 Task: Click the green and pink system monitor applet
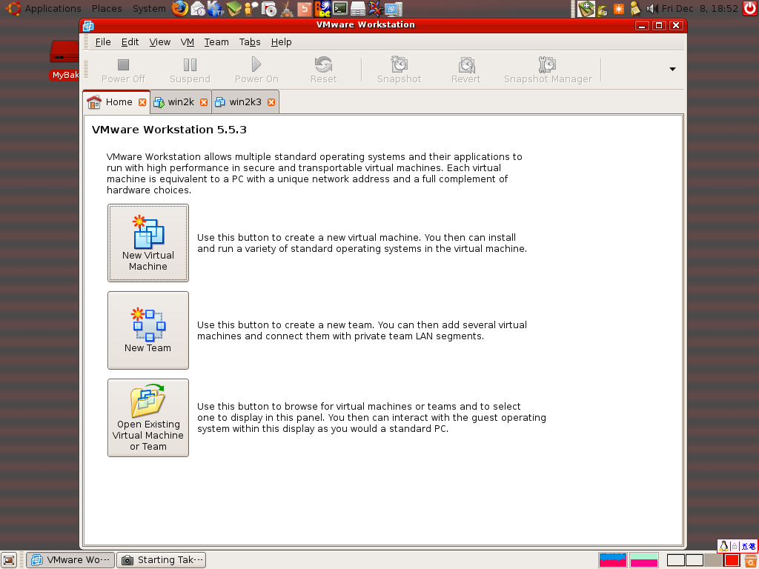click(644, 560)
